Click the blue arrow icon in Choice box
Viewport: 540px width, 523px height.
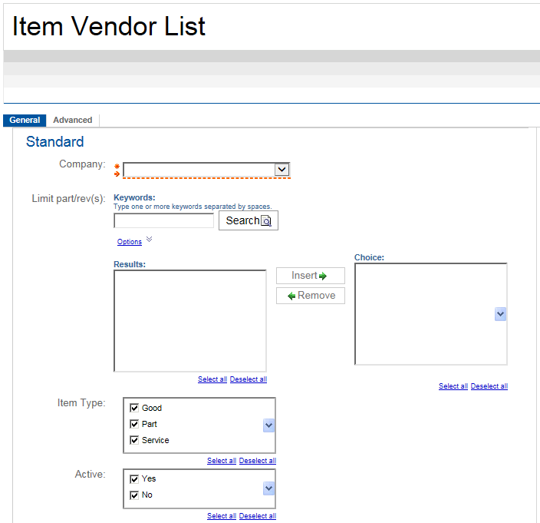click(x=500, y=314)
